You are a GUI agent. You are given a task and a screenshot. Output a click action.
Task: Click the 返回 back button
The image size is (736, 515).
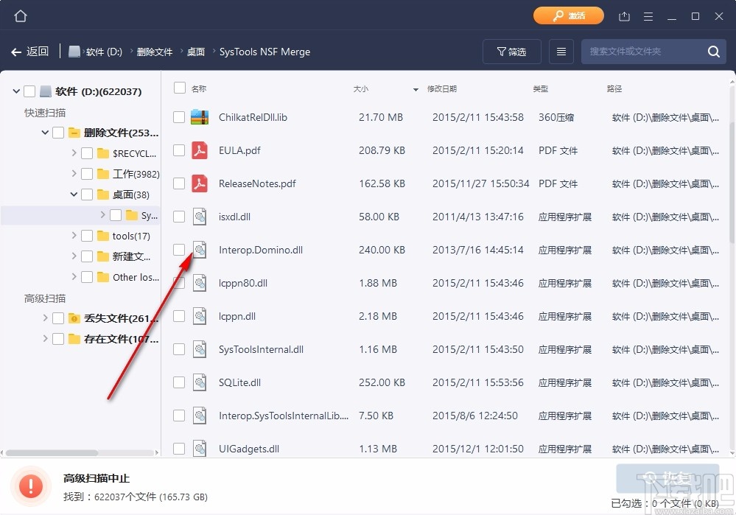(x=31, y=51)
